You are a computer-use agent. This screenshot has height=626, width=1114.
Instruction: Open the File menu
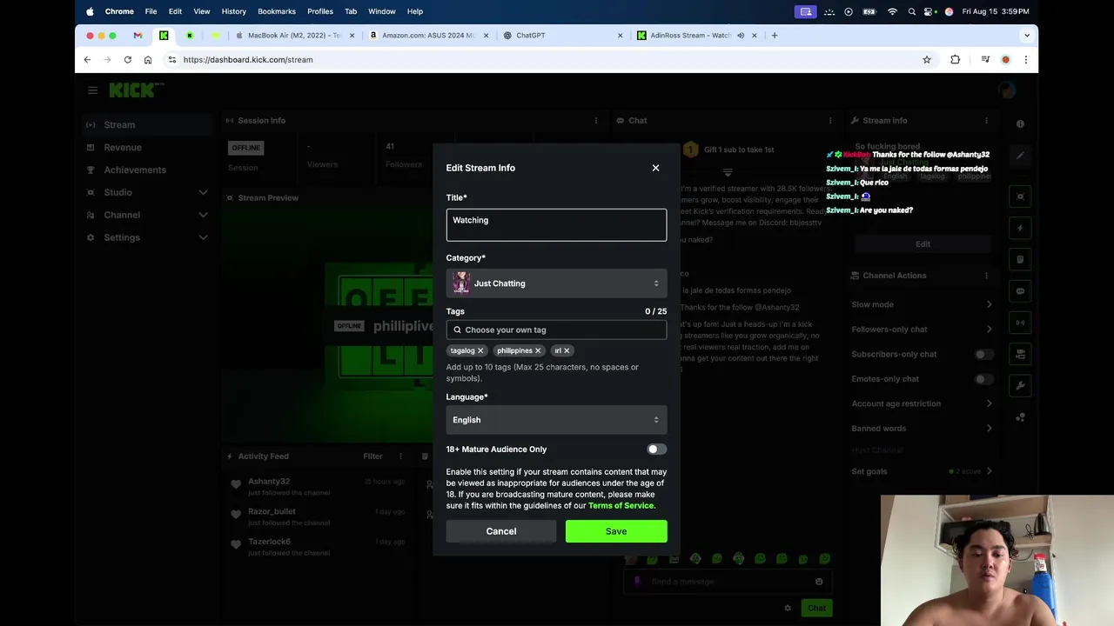[151, 11]
